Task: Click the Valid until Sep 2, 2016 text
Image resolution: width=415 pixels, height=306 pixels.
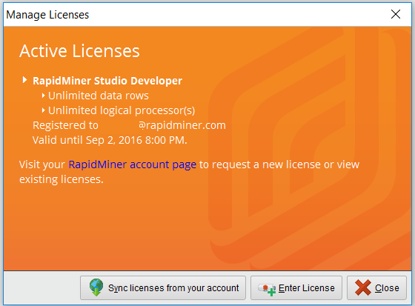Action: coord(110,140)
